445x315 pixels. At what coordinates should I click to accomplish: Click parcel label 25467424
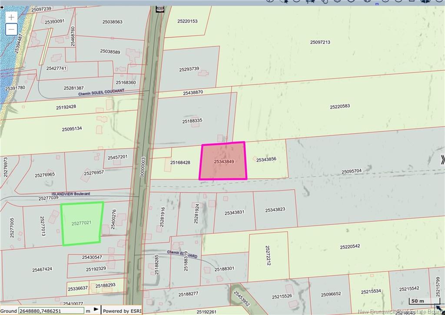(x=42, y=269)
